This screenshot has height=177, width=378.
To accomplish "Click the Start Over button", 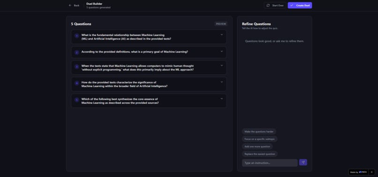I will (x=275, y=5).
